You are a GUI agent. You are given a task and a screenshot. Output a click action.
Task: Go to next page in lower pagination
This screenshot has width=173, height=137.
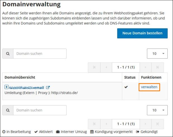(146, 124)
